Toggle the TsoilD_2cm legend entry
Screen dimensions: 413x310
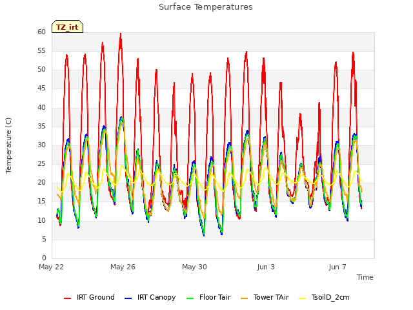coord(324,297)
